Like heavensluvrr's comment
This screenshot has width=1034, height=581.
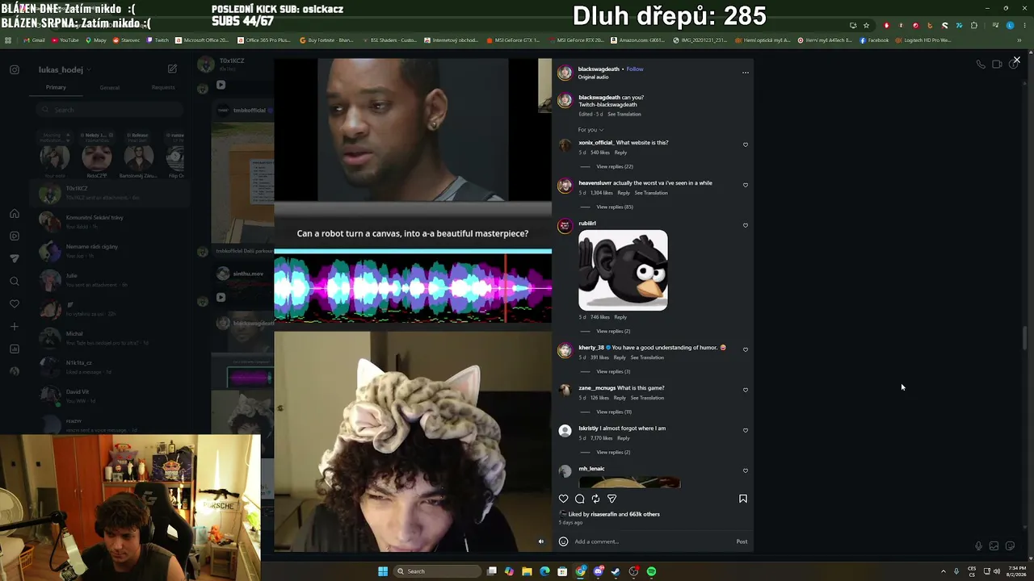click(746, 186)
